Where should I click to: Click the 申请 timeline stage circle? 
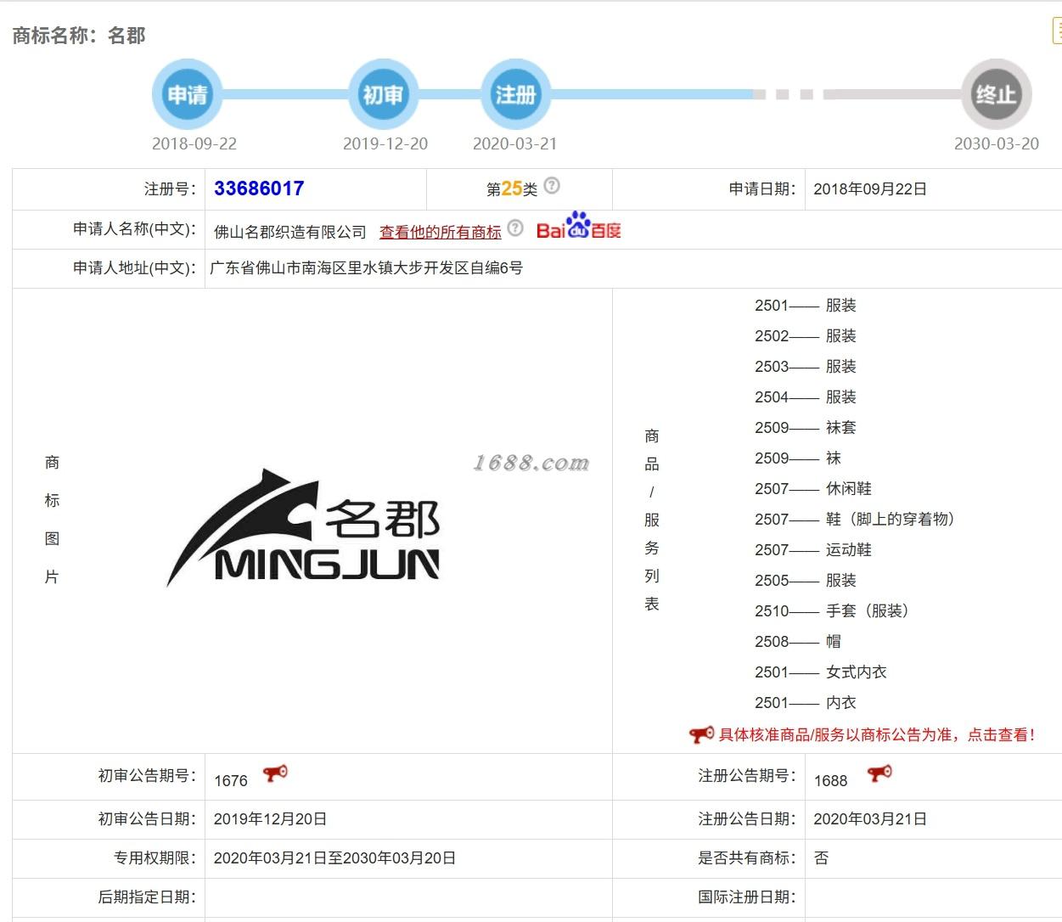(x=187, y=94)
